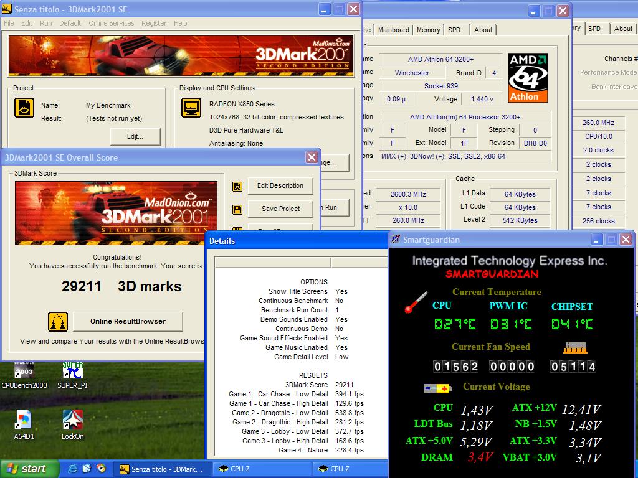Select the LockOn desktop icon

(72, 424)
